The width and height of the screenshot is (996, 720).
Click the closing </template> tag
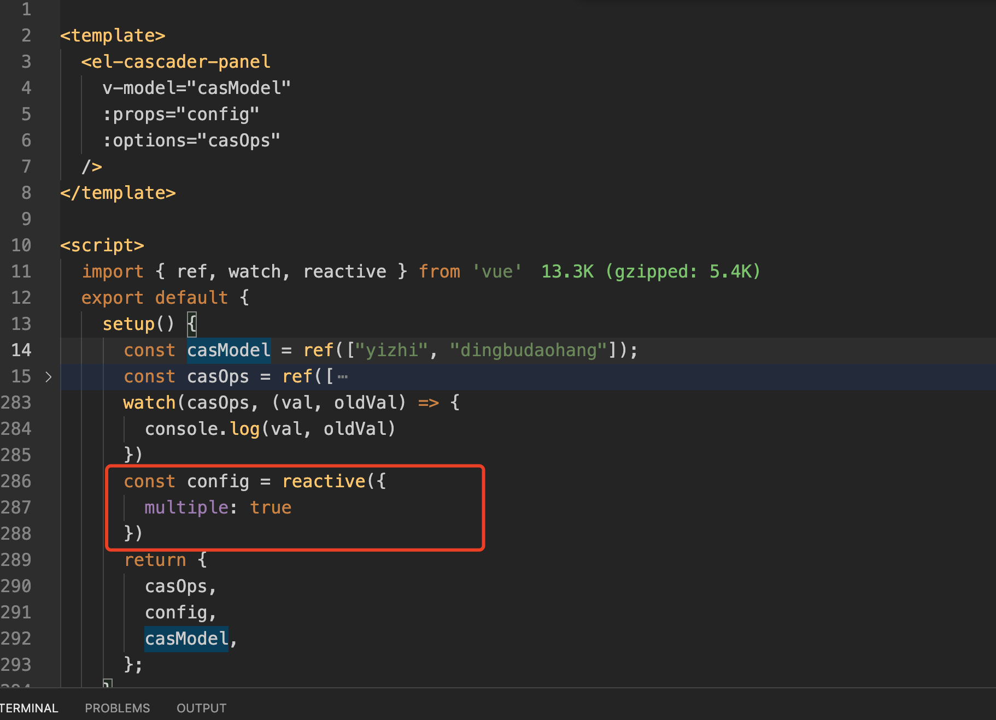pyautogui.click(x=118, y=193)
